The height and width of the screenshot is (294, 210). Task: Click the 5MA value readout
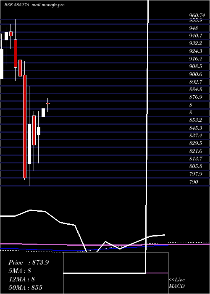[20, 271]
